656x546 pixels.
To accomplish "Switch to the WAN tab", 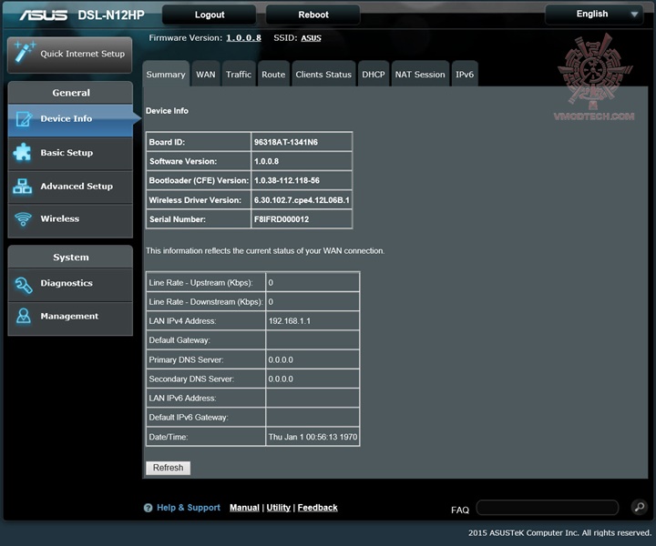I will click(x=205, y=75).
